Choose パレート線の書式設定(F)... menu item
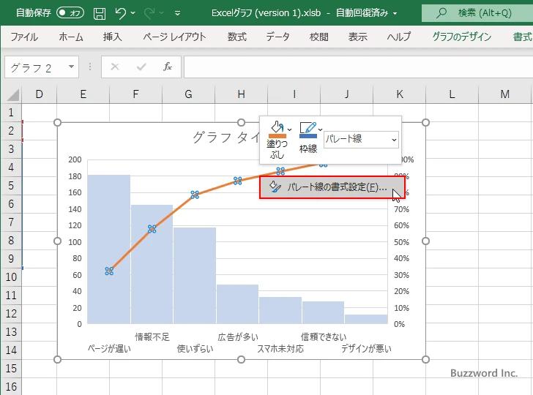Viewport: 533px width, 395px height. (x=332, y=187)
